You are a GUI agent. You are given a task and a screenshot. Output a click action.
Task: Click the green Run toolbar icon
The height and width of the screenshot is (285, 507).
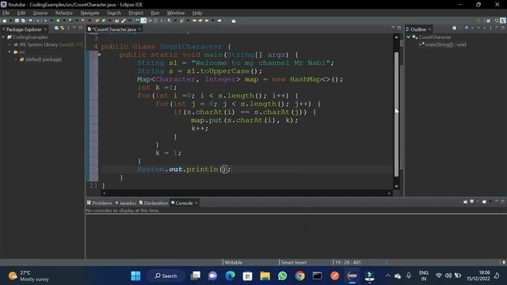pyautogui.click(x=58, y=21)
